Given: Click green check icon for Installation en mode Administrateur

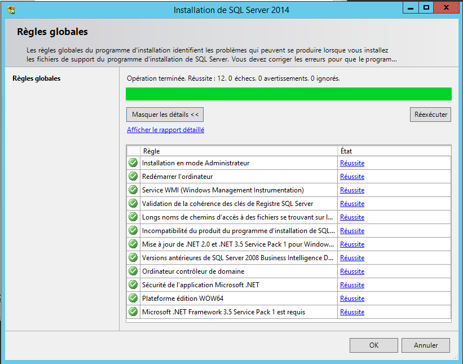Looking at the screenshot, I should tap(133, 163).
